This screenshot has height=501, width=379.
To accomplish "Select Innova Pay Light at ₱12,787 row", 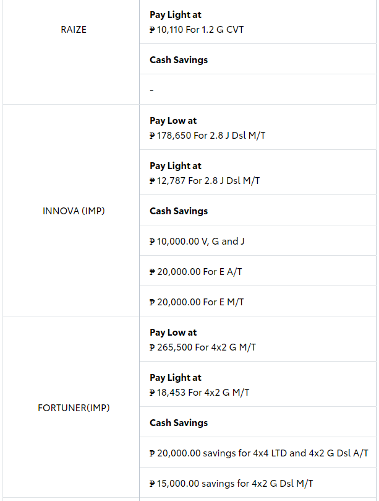I will click(258, 173).
